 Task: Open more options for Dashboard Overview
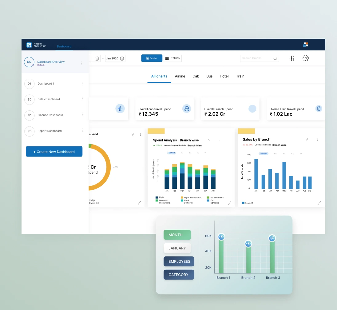(x=82, y=63)
